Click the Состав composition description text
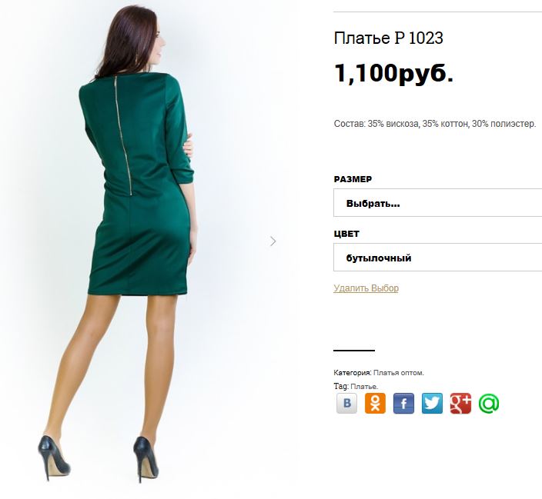The width and height of the screenshot is (542, 499). pos(435,124)
